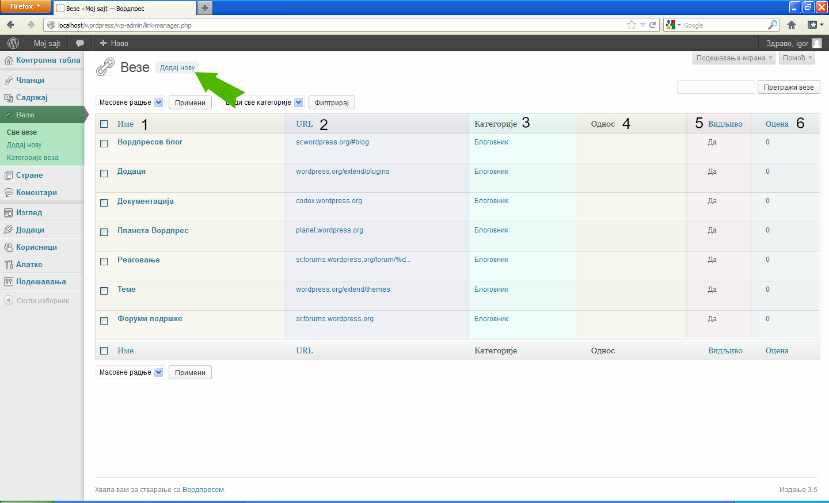Screen dimensions: 829x503
Task: Sort by the Видљиво column header
Action: pos(725,124)
